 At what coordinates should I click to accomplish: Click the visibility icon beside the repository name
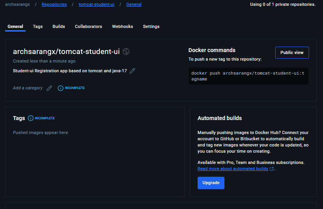pos(126,52)
